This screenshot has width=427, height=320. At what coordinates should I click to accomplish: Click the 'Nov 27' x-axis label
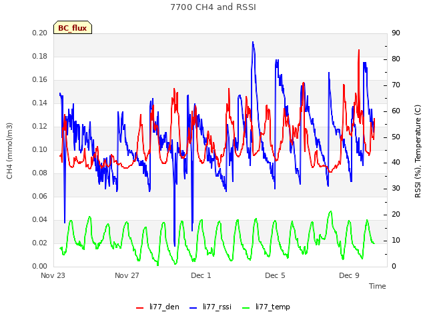pos(127,275)
